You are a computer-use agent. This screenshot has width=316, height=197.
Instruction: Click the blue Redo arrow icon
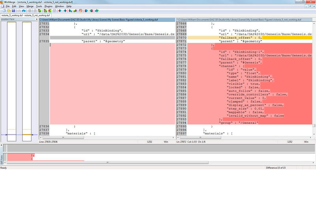[24, 11]
